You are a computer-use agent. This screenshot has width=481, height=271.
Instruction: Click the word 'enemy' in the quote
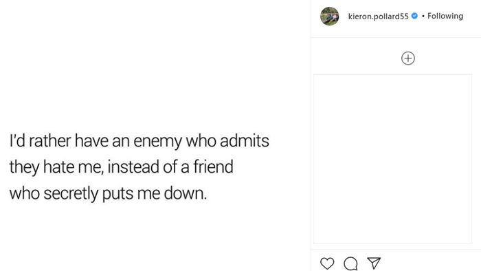157,142
